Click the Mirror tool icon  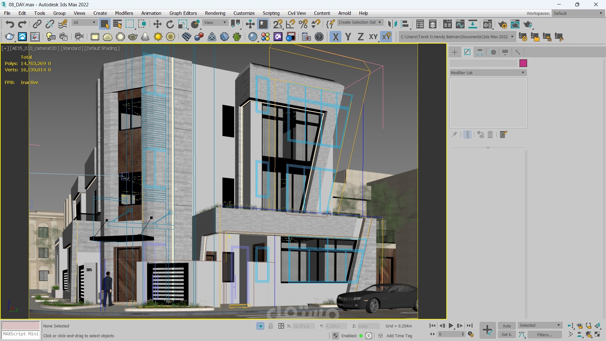tap(392, 24)
